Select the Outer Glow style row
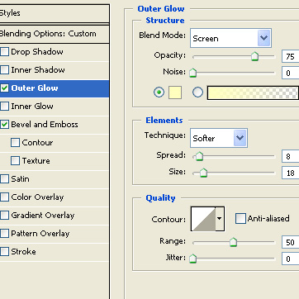 coord(55,88)
